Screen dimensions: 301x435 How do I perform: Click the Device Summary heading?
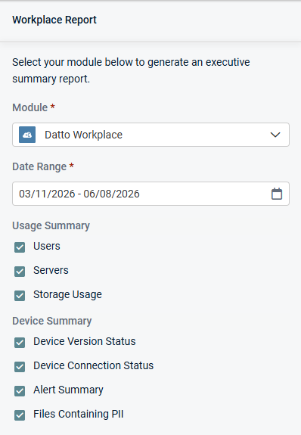[x=52, y=321]
